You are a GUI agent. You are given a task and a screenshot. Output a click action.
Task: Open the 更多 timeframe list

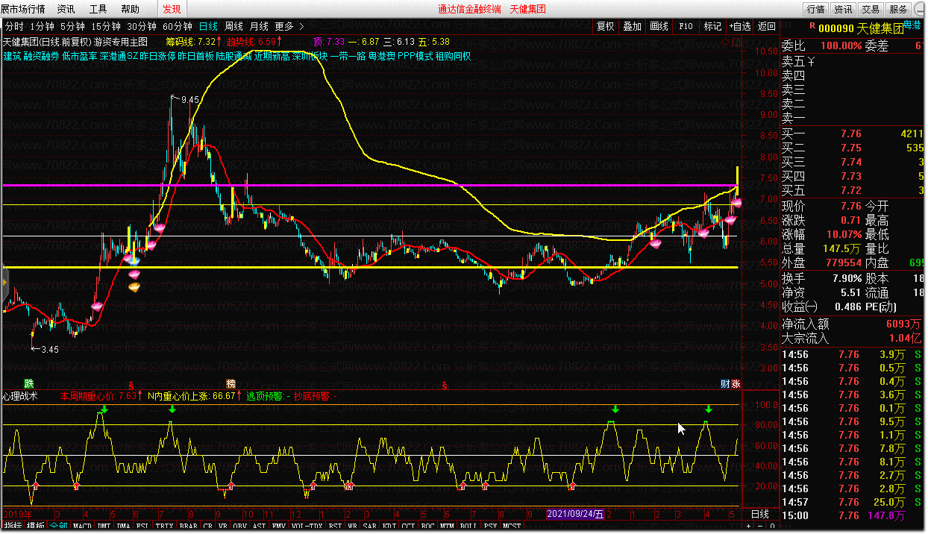[289, 26]
